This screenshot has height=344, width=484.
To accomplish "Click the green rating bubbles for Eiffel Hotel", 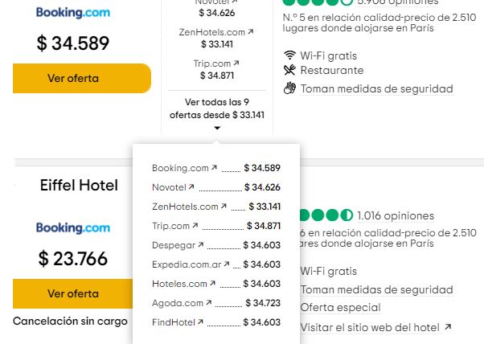I will tap(326, 215).
